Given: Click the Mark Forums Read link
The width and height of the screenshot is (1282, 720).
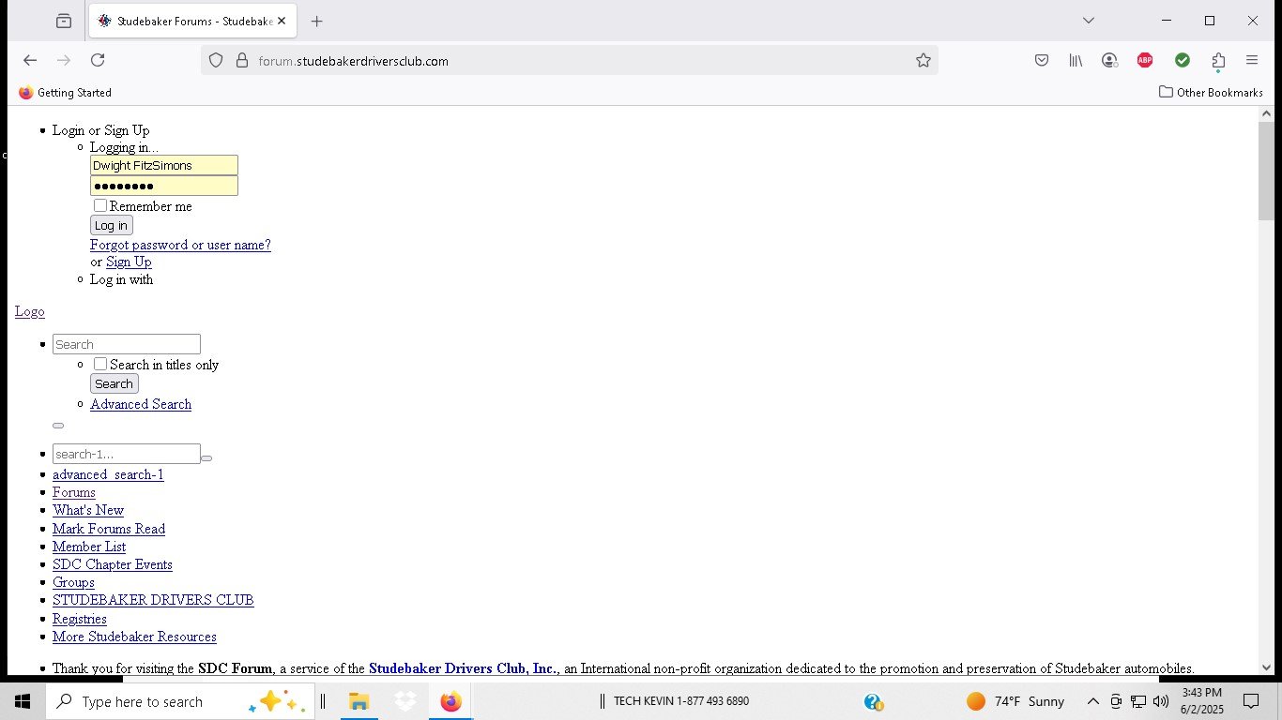Looking at the screenshot, I should pos(109,529).
